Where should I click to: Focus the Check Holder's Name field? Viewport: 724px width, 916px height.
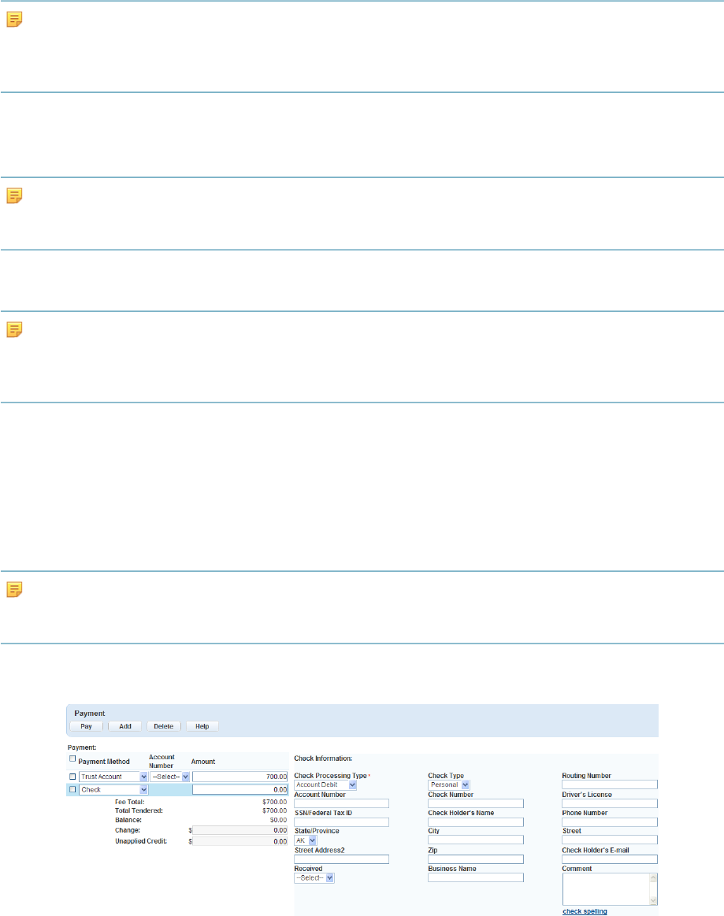click(x=476, y=822)
